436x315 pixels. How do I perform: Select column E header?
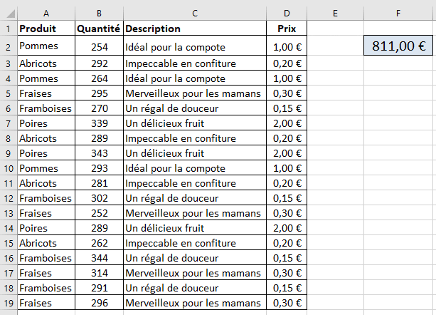click(x=334, y=13)
